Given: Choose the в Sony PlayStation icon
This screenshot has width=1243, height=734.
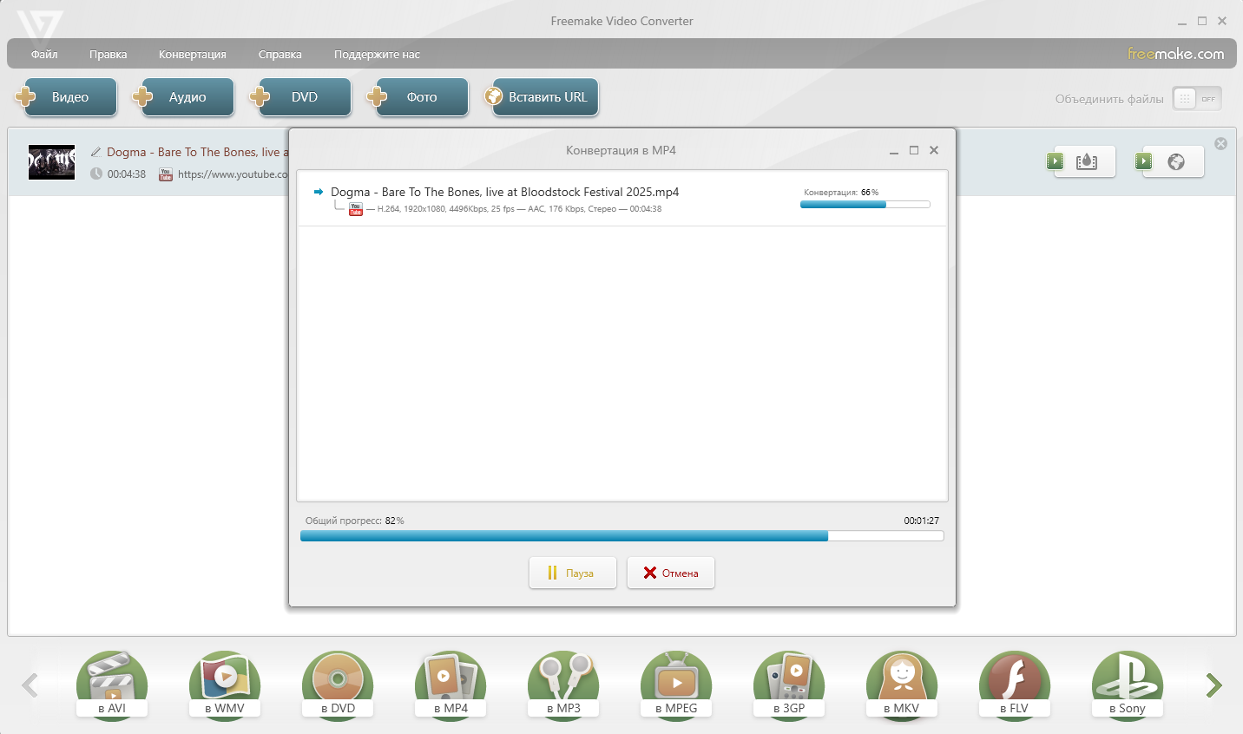Looking at the screenshot, I should (x=1128, y=685).
